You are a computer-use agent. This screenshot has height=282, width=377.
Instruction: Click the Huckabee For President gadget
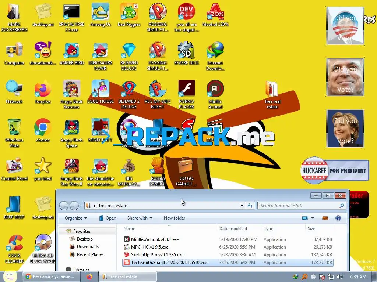pos(335,170)
